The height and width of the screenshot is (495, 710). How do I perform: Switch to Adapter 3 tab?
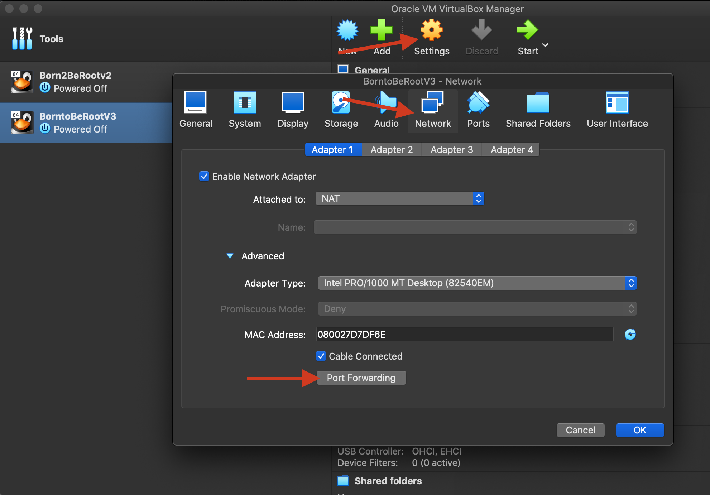(452, 149)
